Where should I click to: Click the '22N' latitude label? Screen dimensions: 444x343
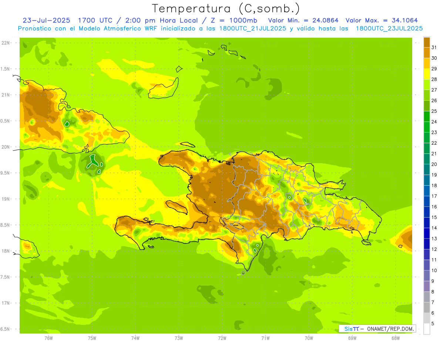[5, 43]
